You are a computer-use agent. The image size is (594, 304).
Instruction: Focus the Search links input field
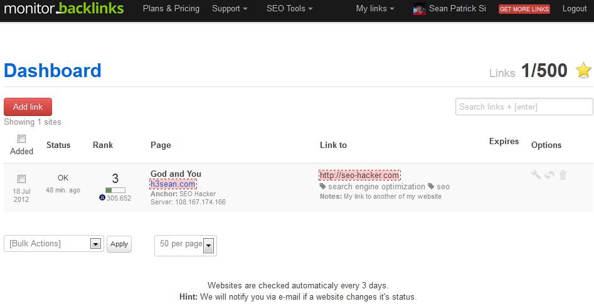[524, 107]
